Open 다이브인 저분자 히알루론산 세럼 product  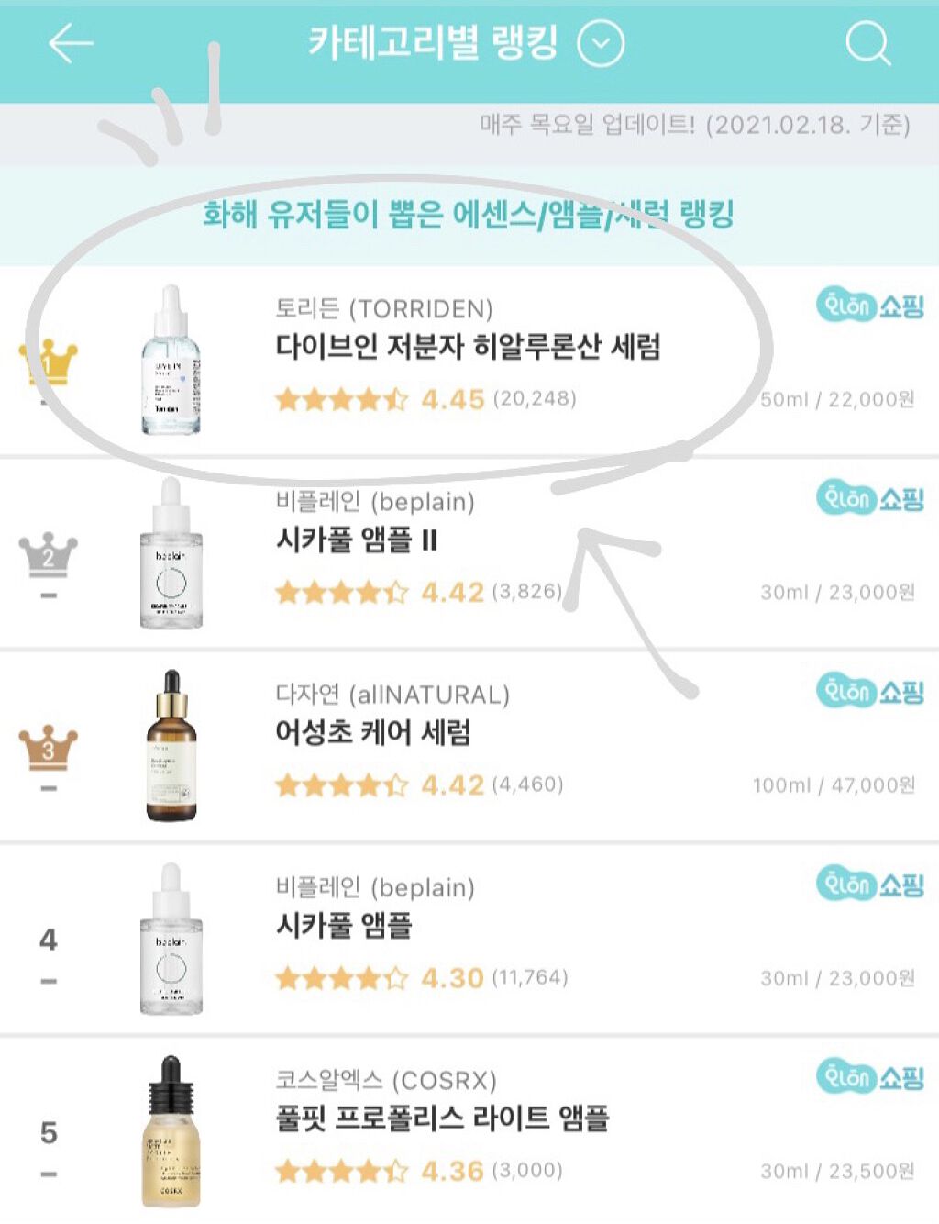468,347
